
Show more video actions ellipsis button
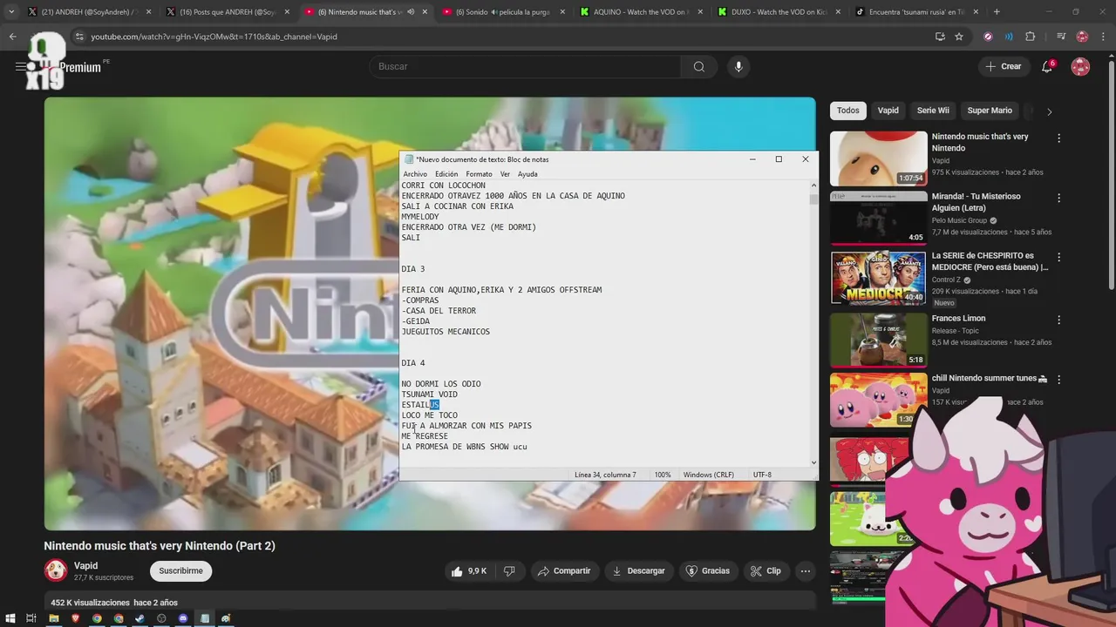(806, 571)
